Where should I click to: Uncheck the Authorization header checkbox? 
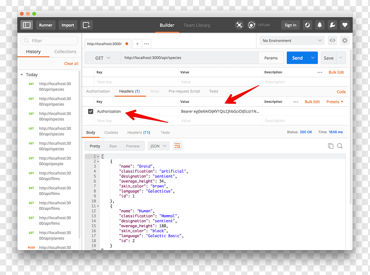click(90, 111)
